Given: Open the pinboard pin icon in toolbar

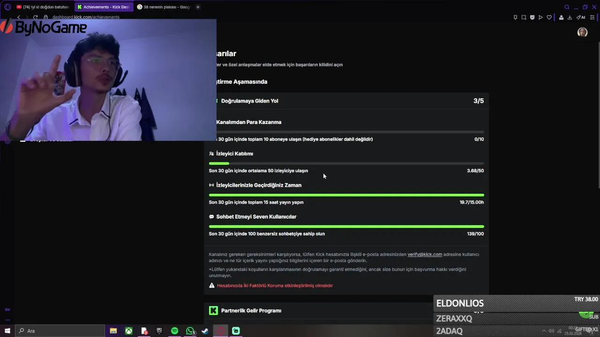Looking at the screenshot, I should tap(515, 17).
